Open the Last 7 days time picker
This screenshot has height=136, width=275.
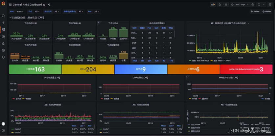[x=240, y=5]
